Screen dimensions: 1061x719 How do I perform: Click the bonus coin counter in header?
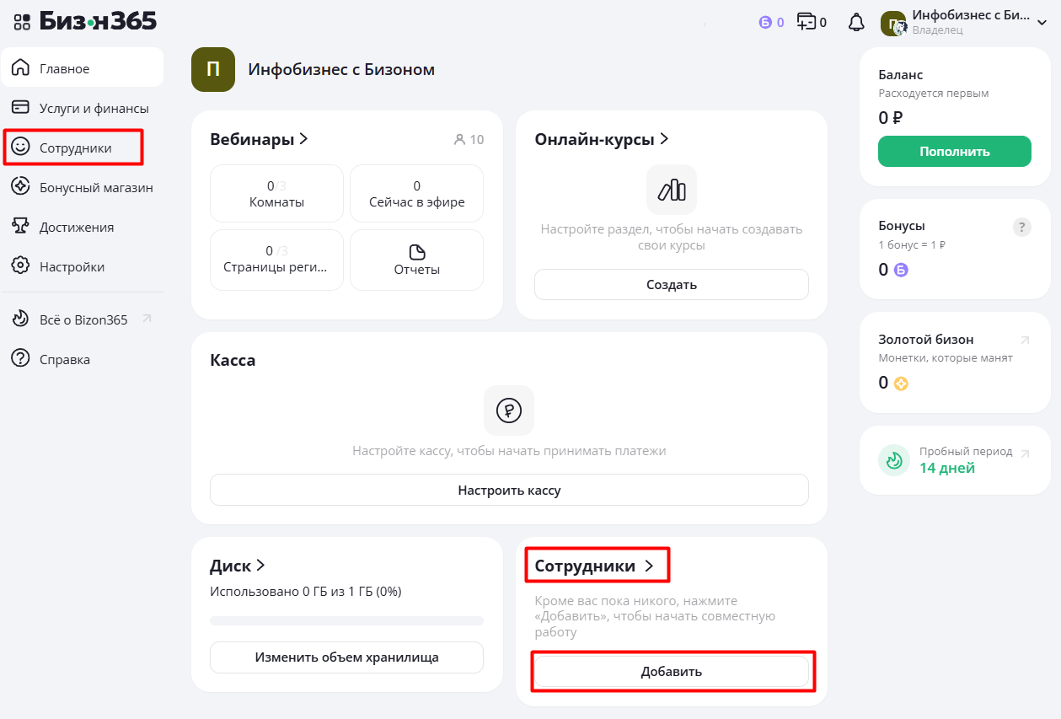771,23
